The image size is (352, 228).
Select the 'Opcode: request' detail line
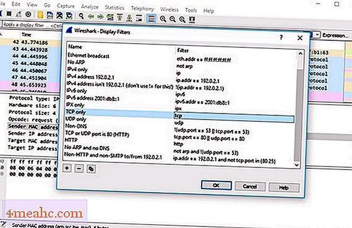[33, 119]
